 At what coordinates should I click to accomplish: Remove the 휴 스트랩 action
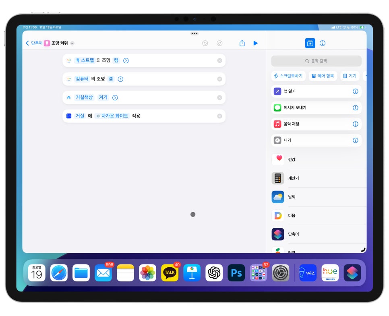click(219, 60)
